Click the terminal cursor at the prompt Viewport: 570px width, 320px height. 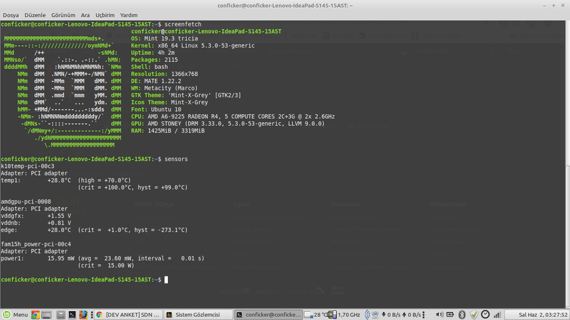166,280
